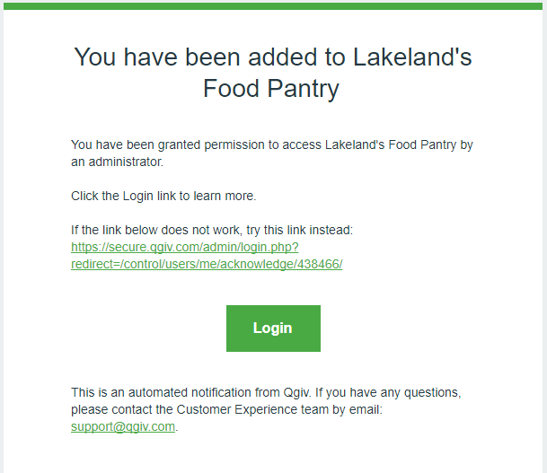The image size is (547, 473).
Task: Click the word "administrator" in the message
Action: pos(126,162)
